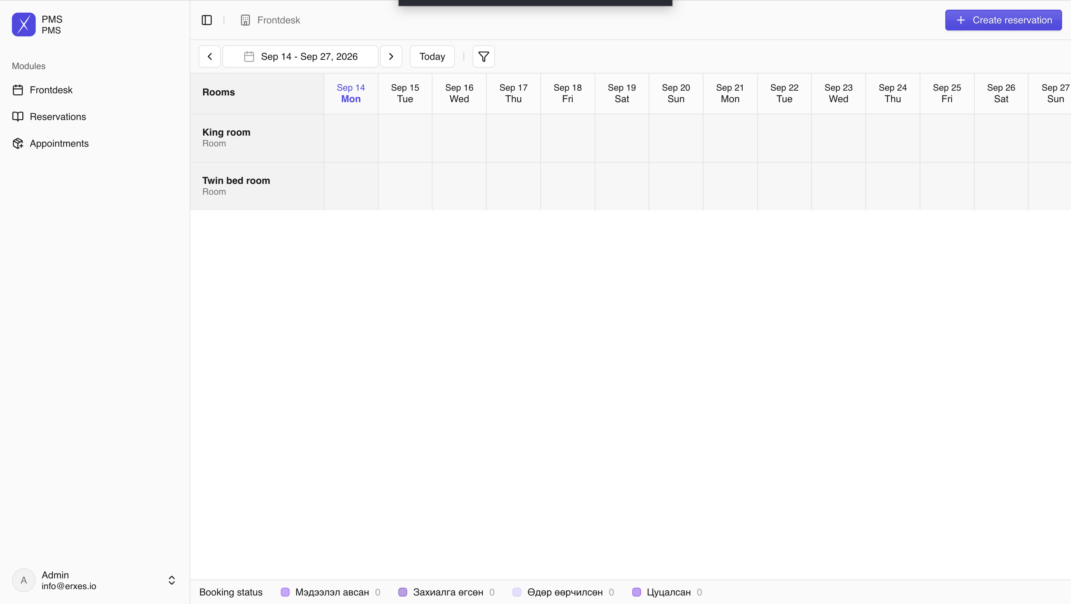This screenshot has height=604, width=1071.
Task: Open the filter funnel icon
Action: (x=483, y=56)
